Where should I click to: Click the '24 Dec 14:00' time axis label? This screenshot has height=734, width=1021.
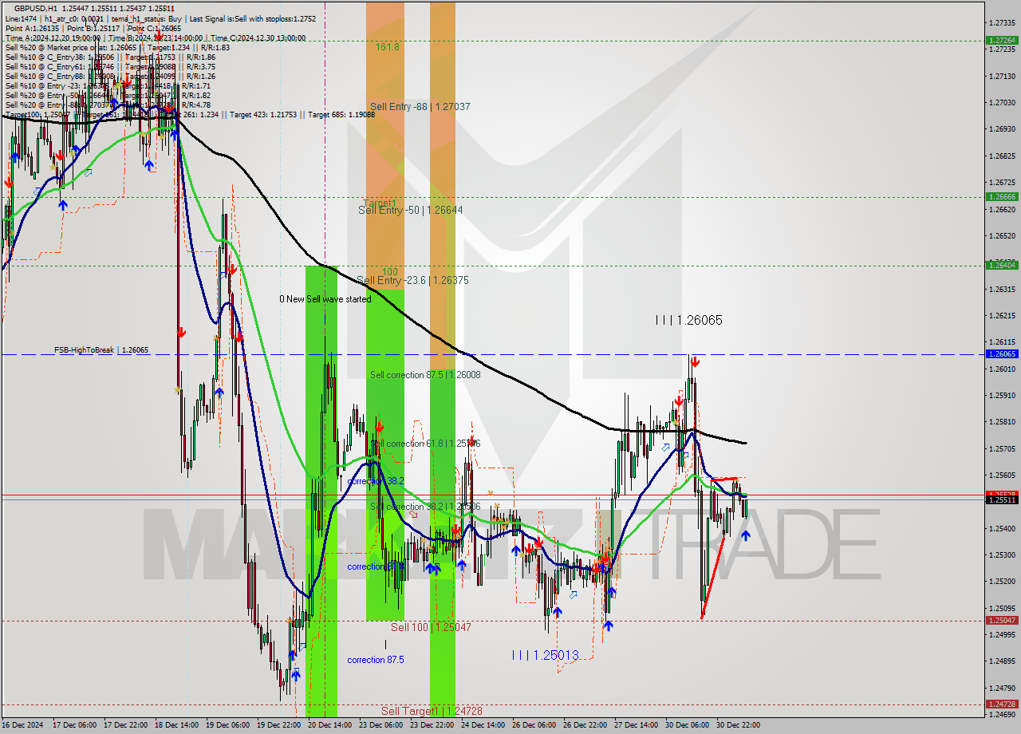[x=483, y=725]
